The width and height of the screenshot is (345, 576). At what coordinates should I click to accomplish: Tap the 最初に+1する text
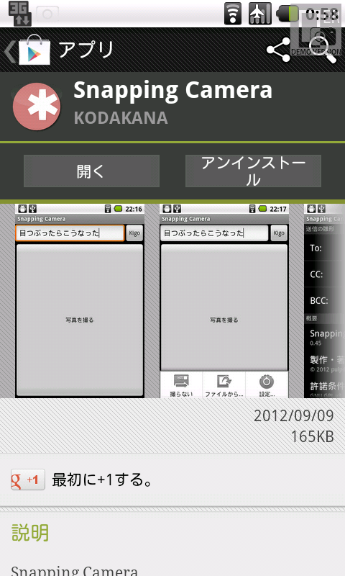click(102, 480)
